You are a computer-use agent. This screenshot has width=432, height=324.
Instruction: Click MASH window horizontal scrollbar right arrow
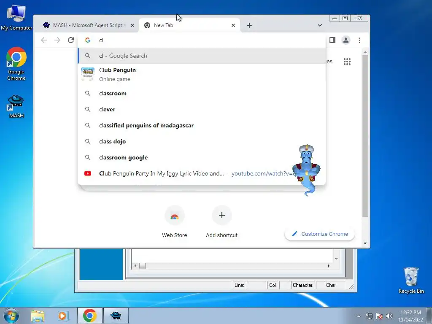[329, 266]
